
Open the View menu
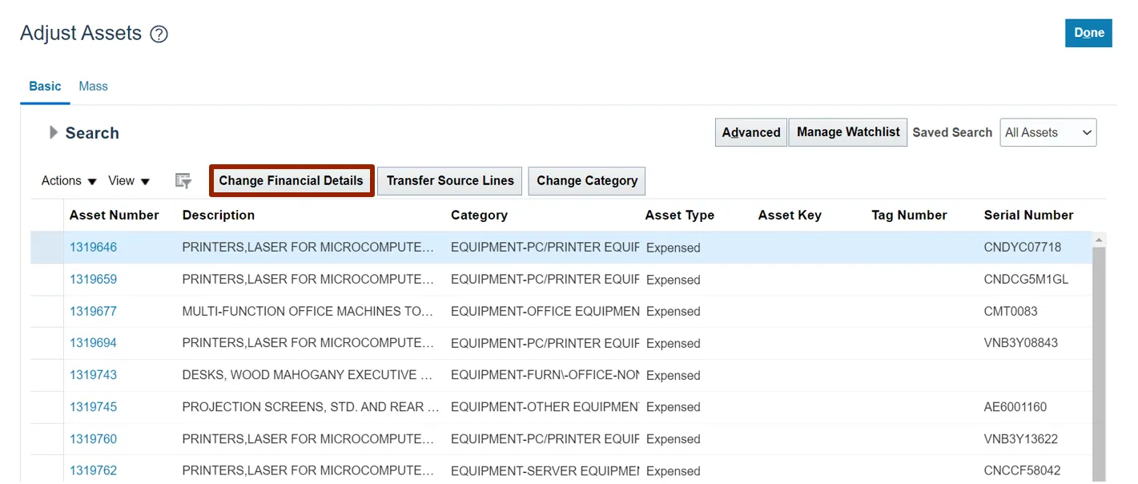pyautogui.click(x=129, y=181)
